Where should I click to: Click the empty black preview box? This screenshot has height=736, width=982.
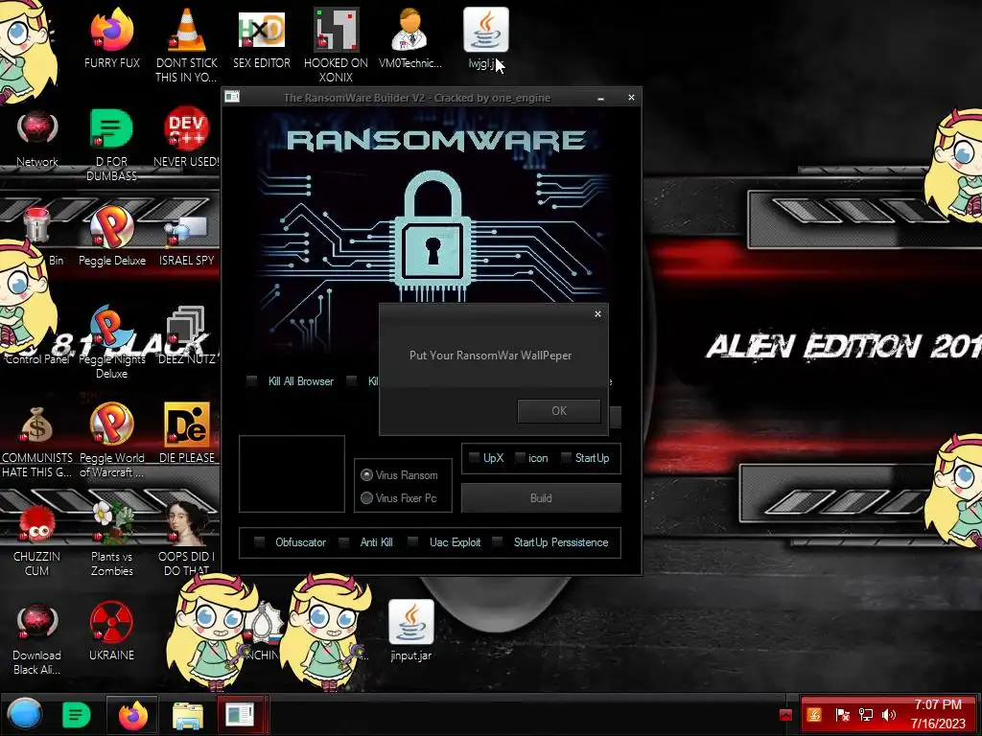[292, 473]
